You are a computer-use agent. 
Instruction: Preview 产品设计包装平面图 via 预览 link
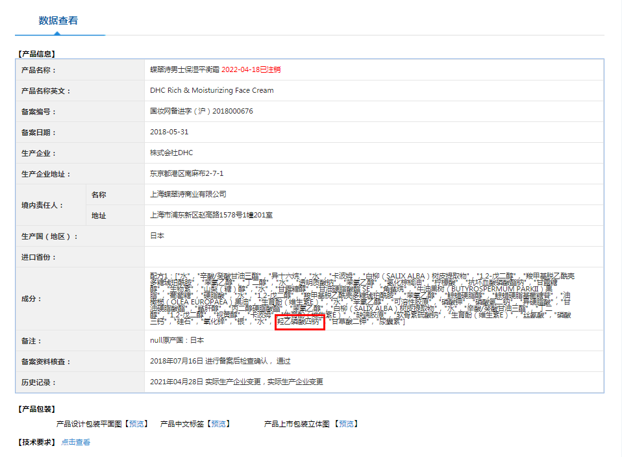[136, 424]
